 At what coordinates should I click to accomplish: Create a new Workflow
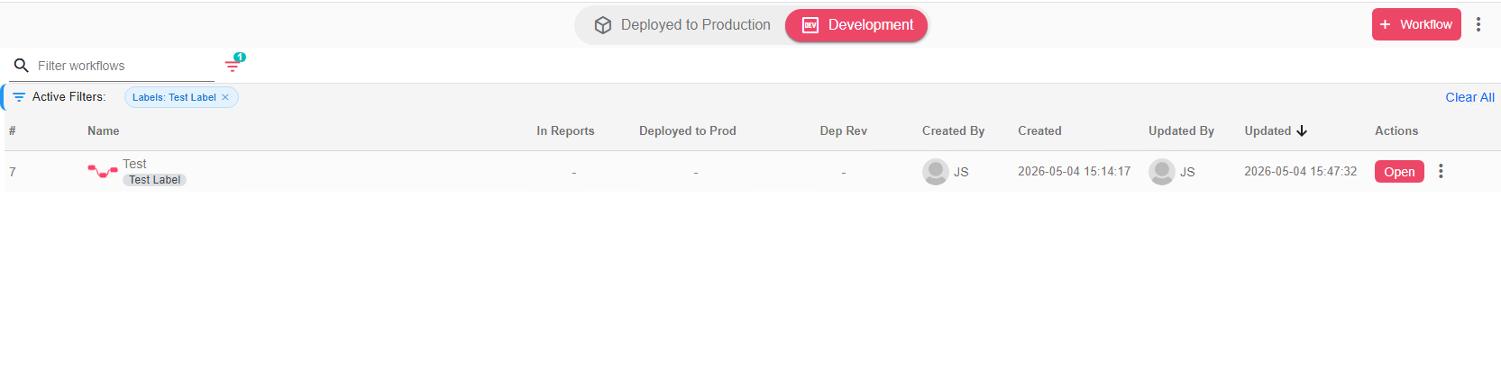pos(1416,24)
